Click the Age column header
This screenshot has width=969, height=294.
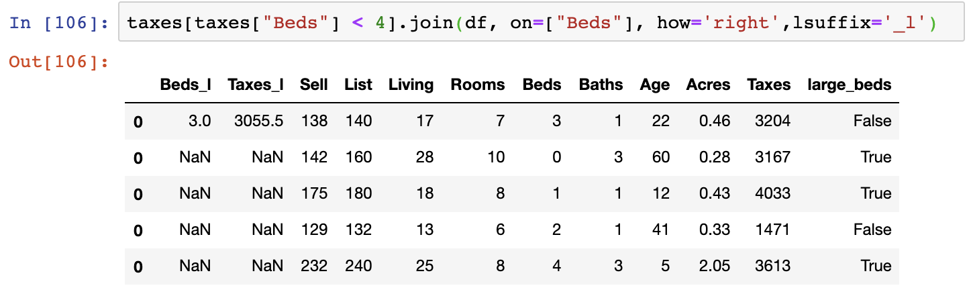654,85
